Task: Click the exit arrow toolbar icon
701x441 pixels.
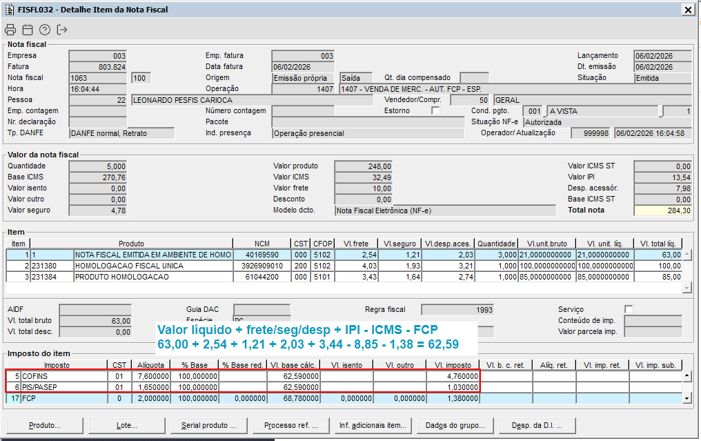Action: pos(63,30)
